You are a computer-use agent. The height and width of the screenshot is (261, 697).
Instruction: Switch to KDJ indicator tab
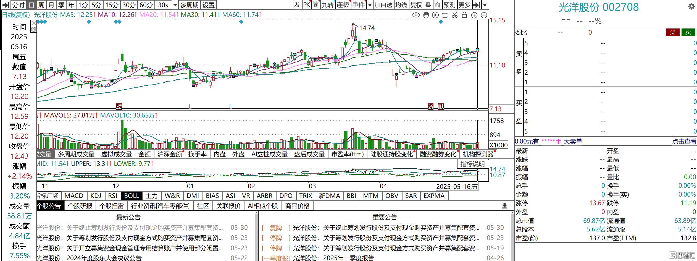pyautogui.click(x=96, y=196)
